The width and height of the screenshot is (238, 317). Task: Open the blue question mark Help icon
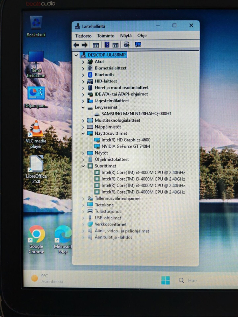coord(107,45)
